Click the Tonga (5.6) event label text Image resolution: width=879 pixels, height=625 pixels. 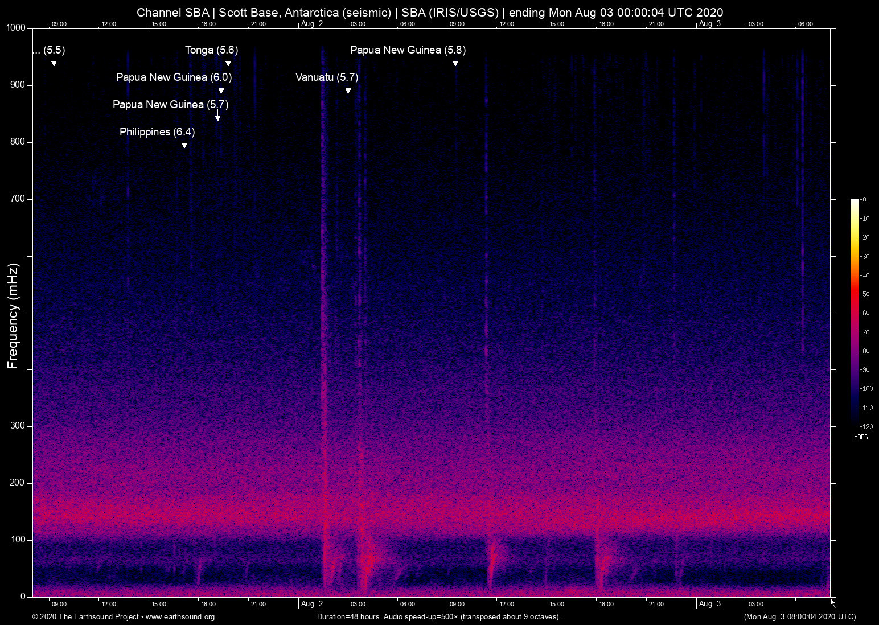coord(211,50)
